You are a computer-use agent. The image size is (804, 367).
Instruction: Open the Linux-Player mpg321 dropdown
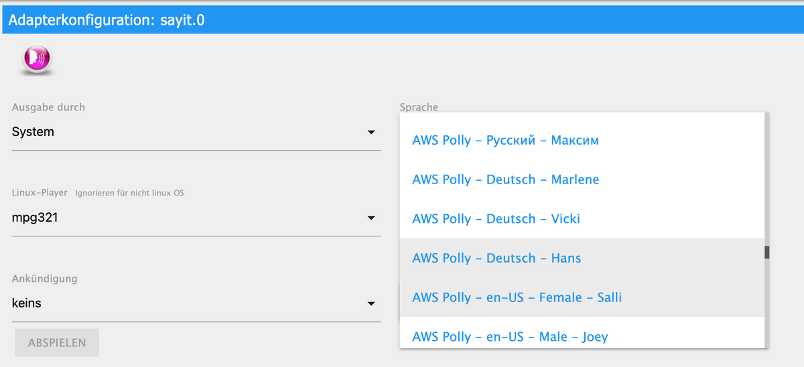[188, 218]
